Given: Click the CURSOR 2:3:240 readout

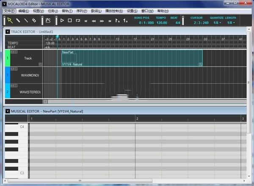Looking at the screenshot, I should [x=201, y=23].
